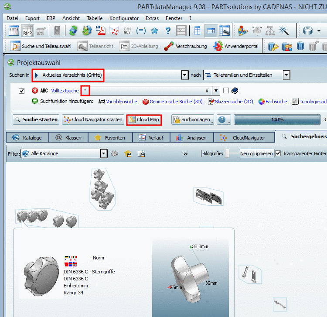Click the gear settings icon by filter

pos(114,153)
